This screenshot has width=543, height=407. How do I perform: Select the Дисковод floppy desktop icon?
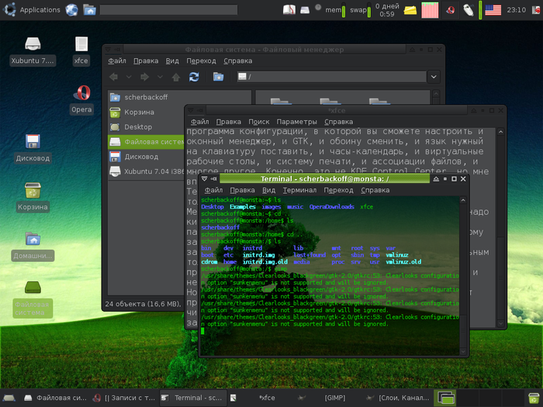click(x=33, y=149)
